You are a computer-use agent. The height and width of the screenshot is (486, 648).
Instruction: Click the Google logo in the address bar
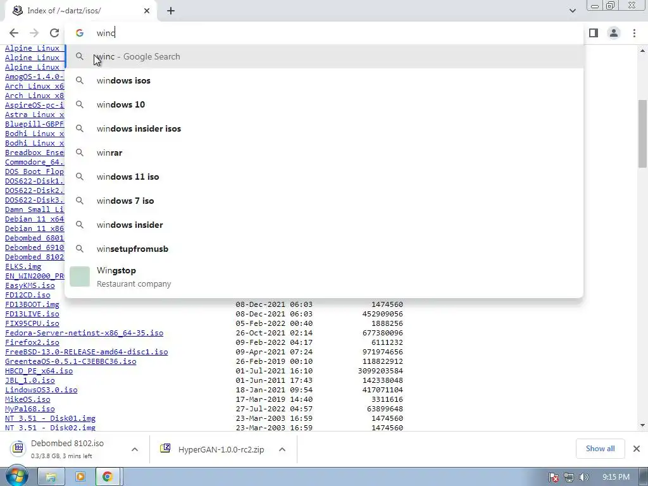click(80, 33)
